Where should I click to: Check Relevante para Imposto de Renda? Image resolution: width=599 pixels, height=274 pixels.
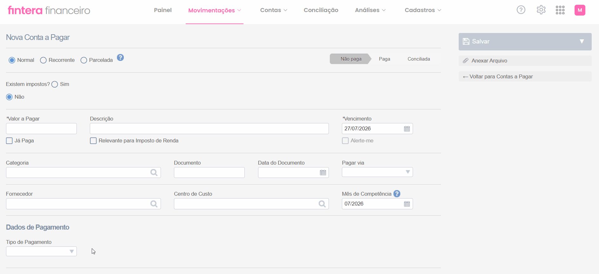pyautogui.click(x=93, y=141)
